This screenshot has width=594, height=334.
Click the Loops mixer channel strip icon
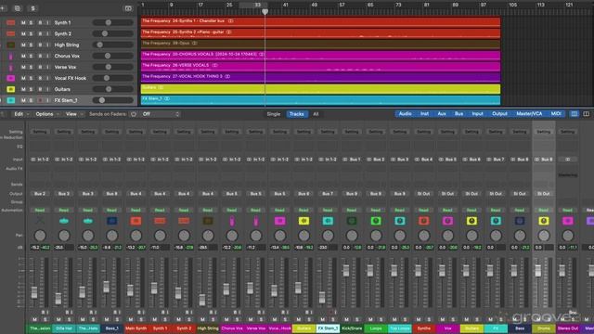point(376,221)
